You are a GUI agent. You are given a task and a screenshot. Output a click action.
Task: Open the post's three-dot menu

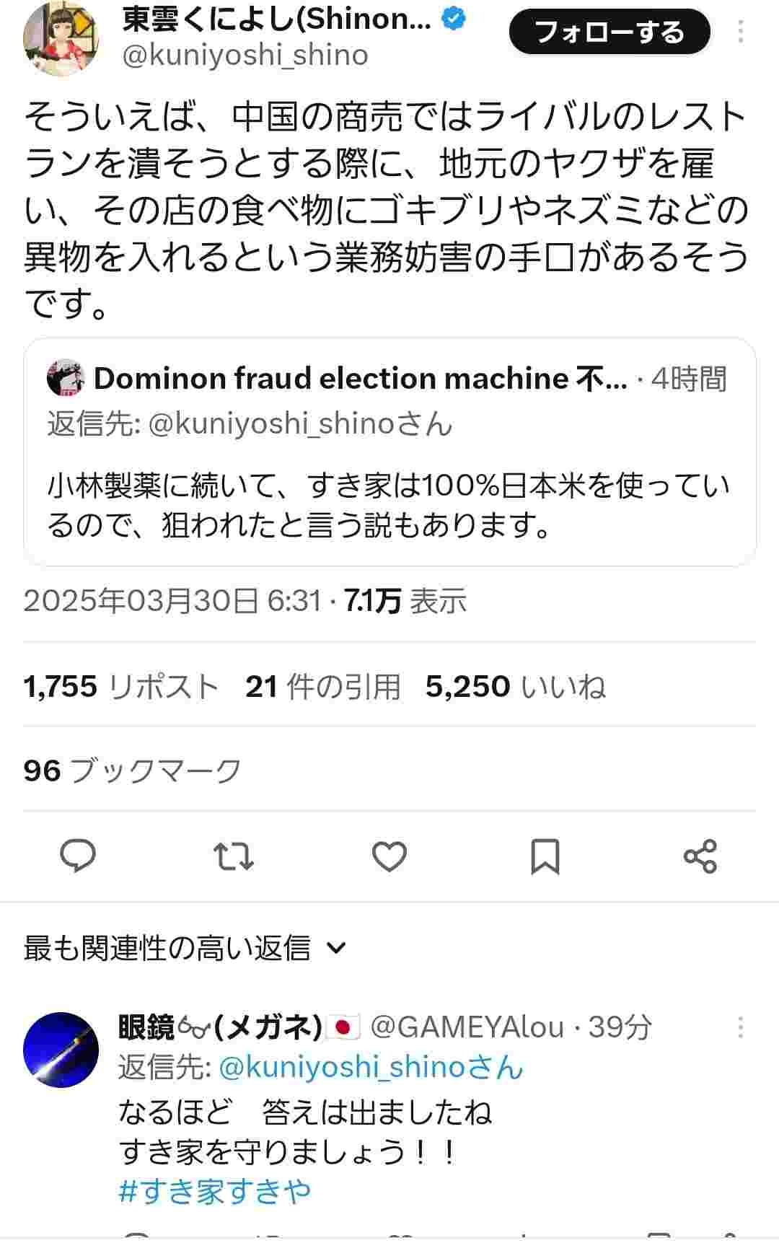coord(741,32)
